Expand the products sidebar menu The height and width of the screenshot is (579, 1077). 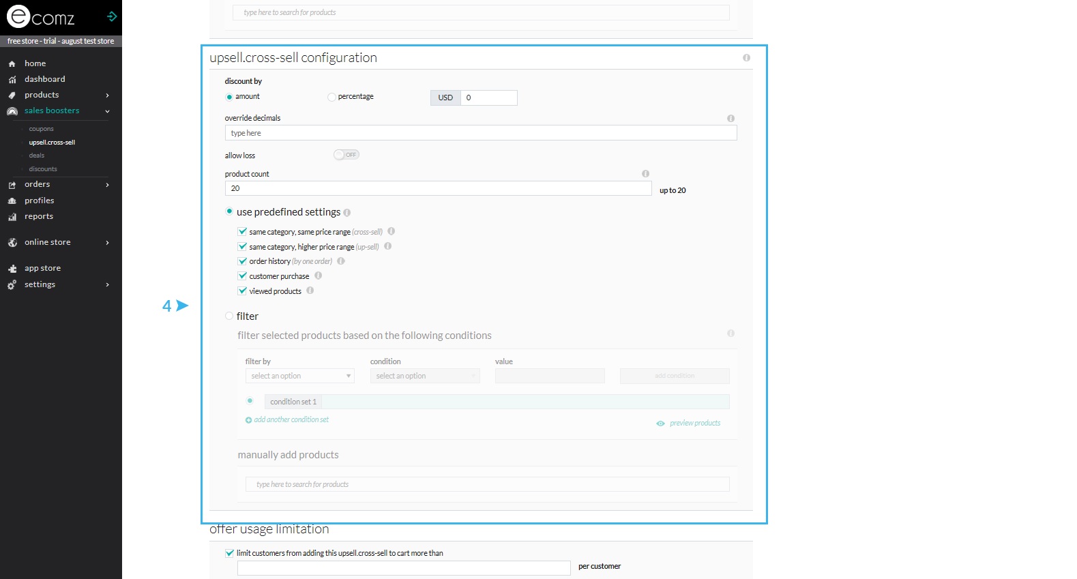point(107,95)
